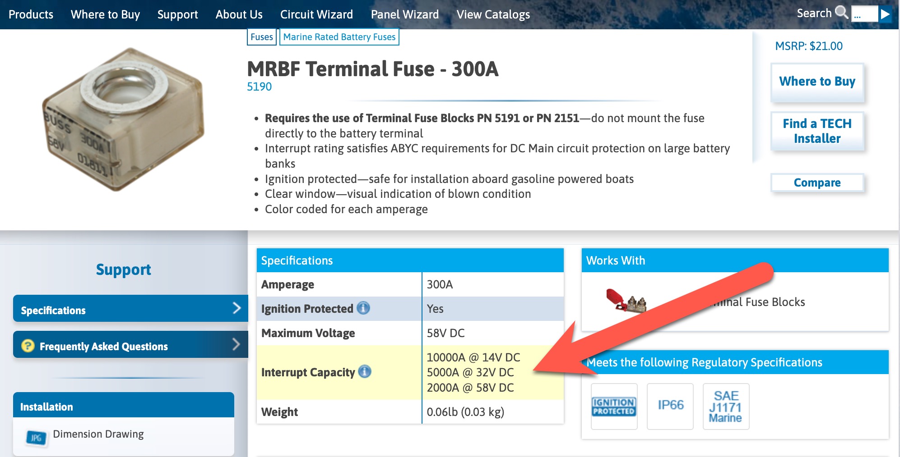This screenshot has width=900, height=457.
Task: Open the Circuit Wizard menu item
Action: tap(316, 14)
